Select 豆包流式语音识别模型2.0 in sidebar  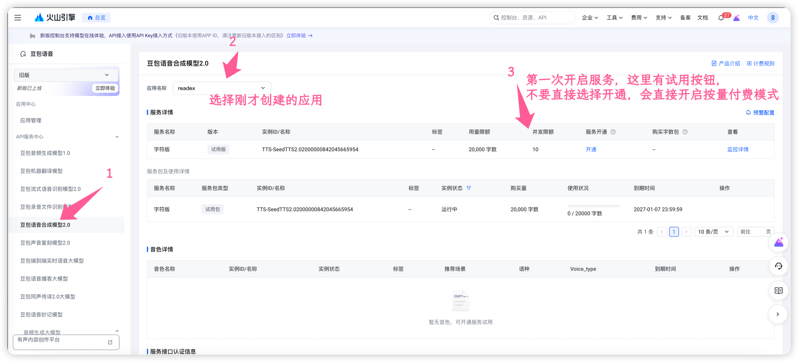click(50, 189)
